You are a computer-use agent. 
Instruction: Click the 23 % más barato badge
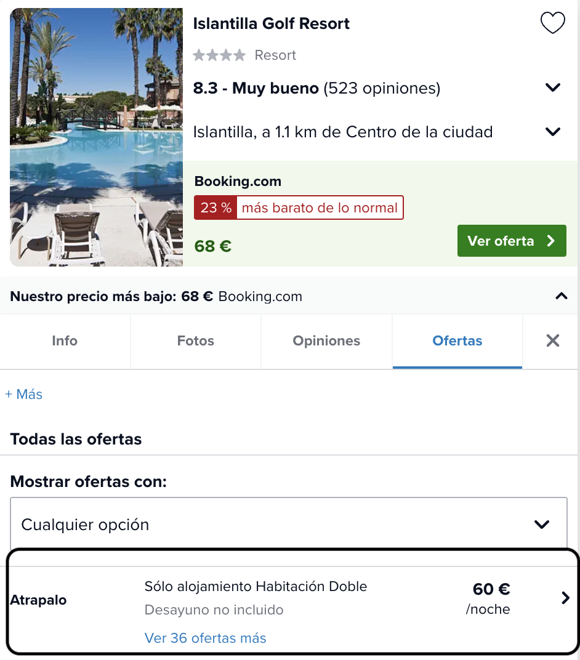(299, 207)
